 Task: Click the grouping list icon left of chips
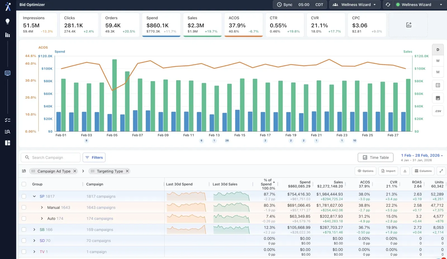click(24, 171)
